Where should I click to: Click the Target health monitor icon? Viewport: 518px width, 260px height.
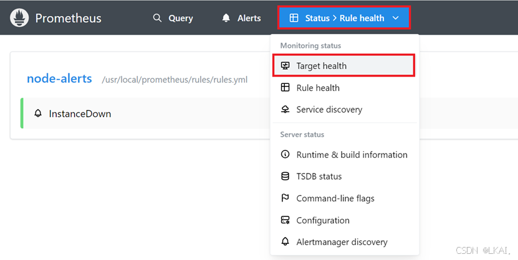[x=285, y=65]
